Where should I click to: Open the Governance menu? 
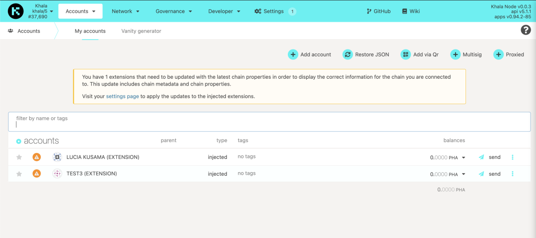tap(174, 11)
